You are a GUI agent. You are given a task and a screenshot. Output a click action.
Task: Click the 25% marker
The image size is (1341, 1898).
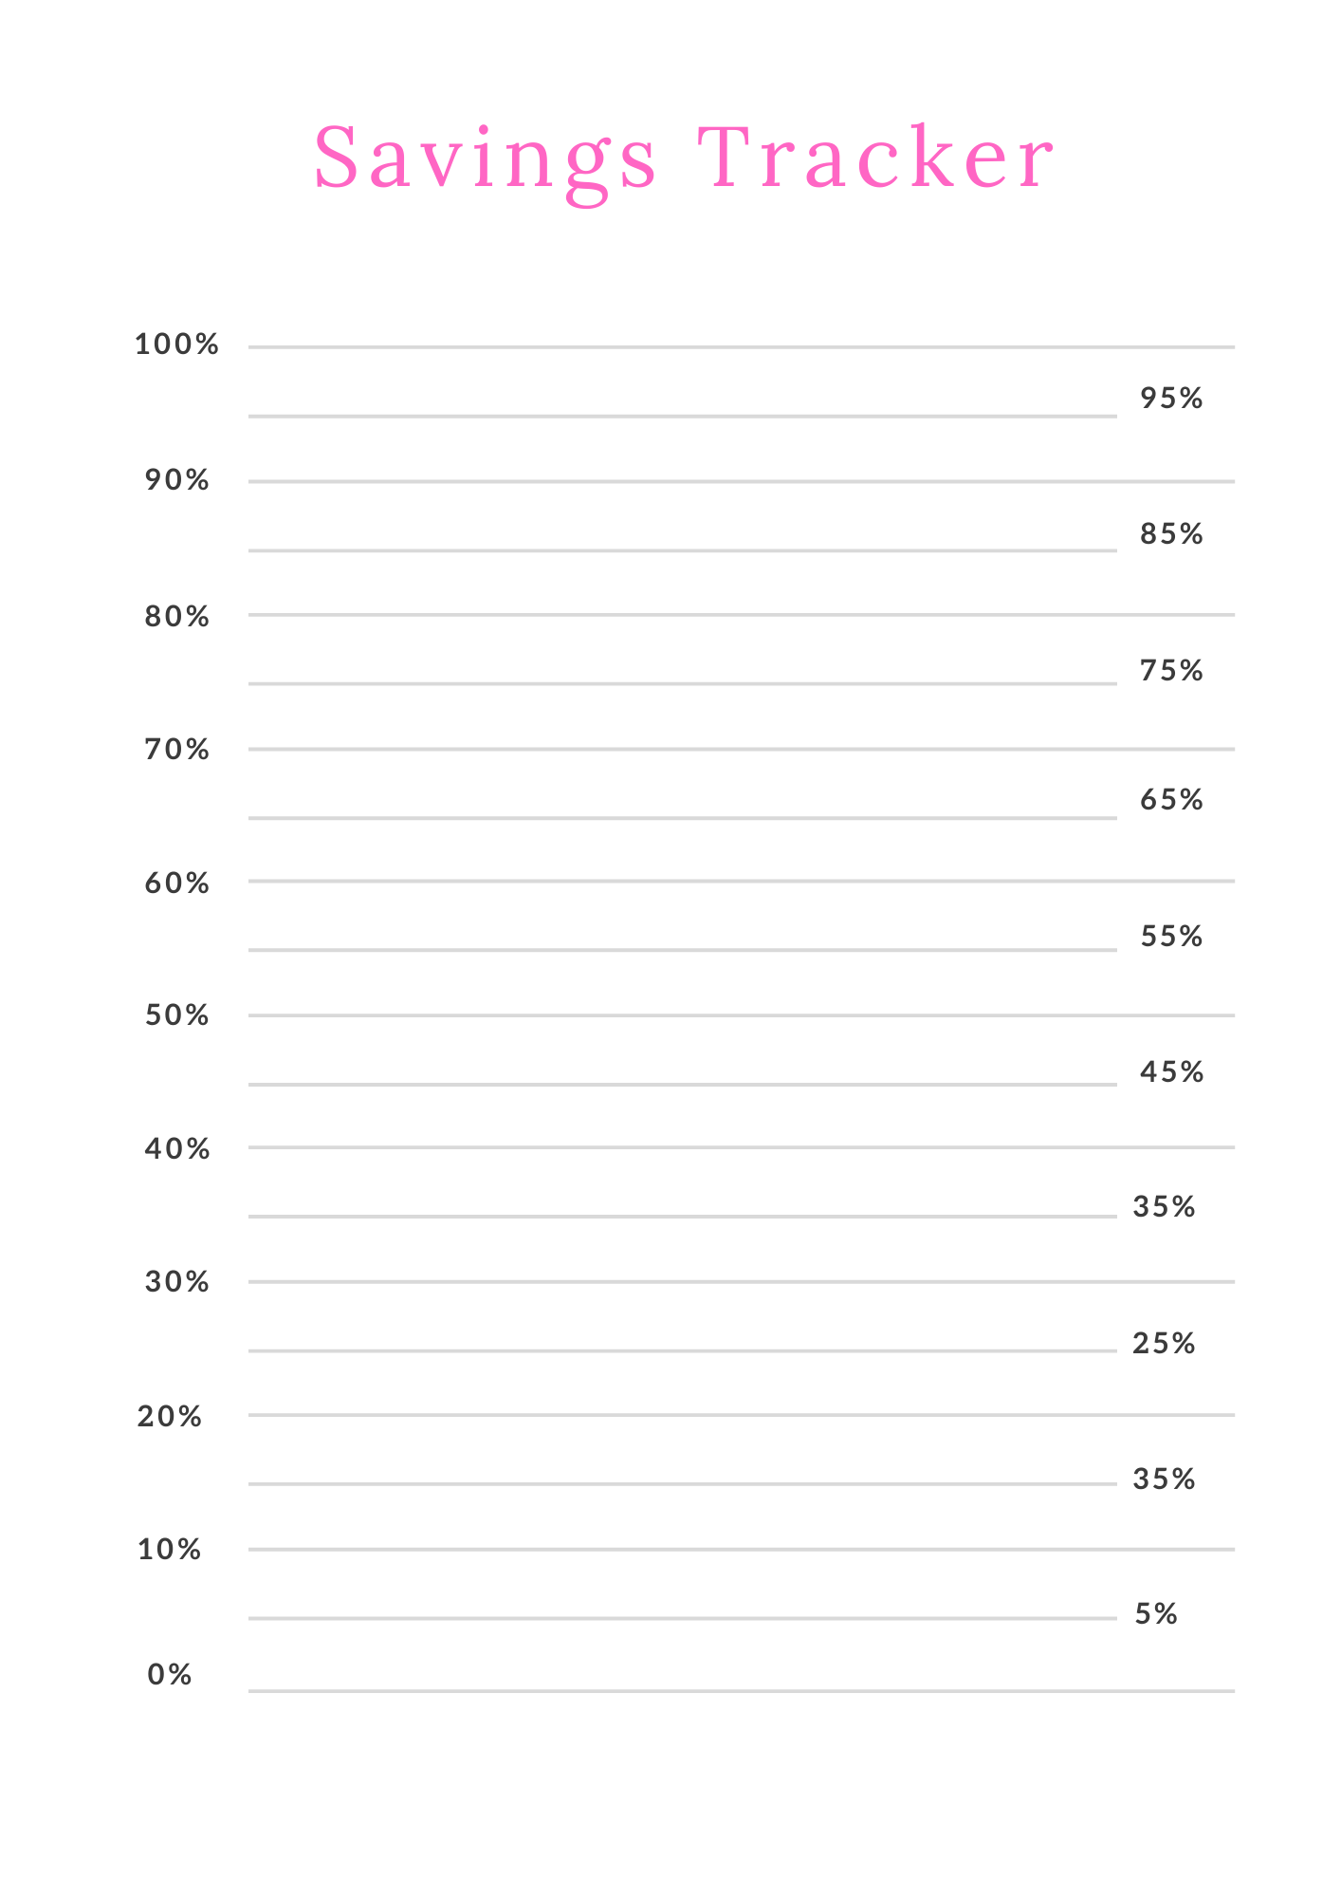point(1164,1344)
